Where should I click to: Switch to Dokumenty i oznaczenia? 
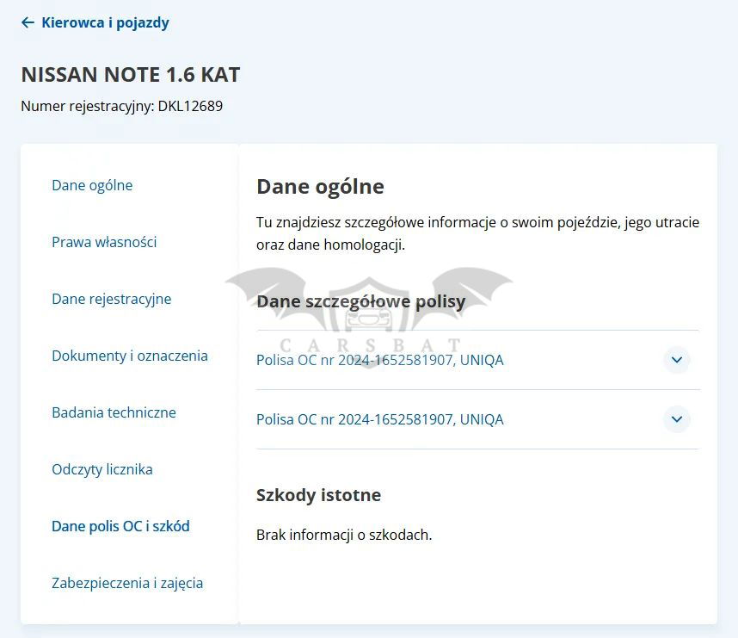coord(129,356)
